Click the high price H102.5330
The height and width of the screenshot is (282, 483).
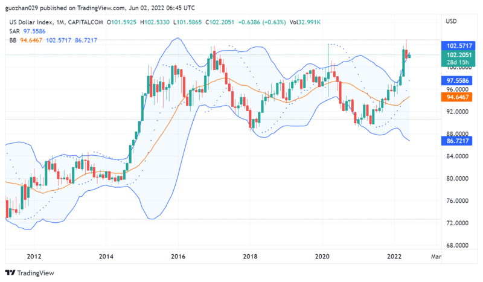155,22
